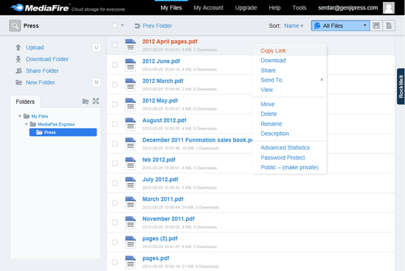The width and height of the screenshot is (405, 271).
Task: Click the file icon for feb 2012.pdf
Action: click(131, 163)
